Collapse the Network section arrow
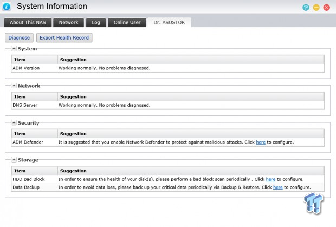 13,86
